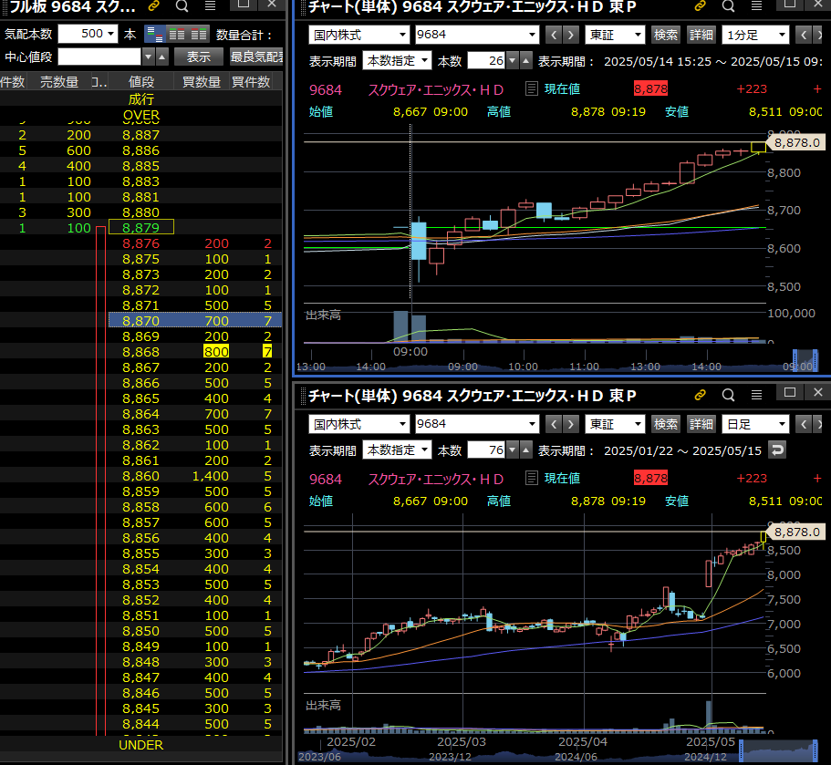Click the reset period icon in 日足 chart
Screen dimensions: 831x765
777,450
